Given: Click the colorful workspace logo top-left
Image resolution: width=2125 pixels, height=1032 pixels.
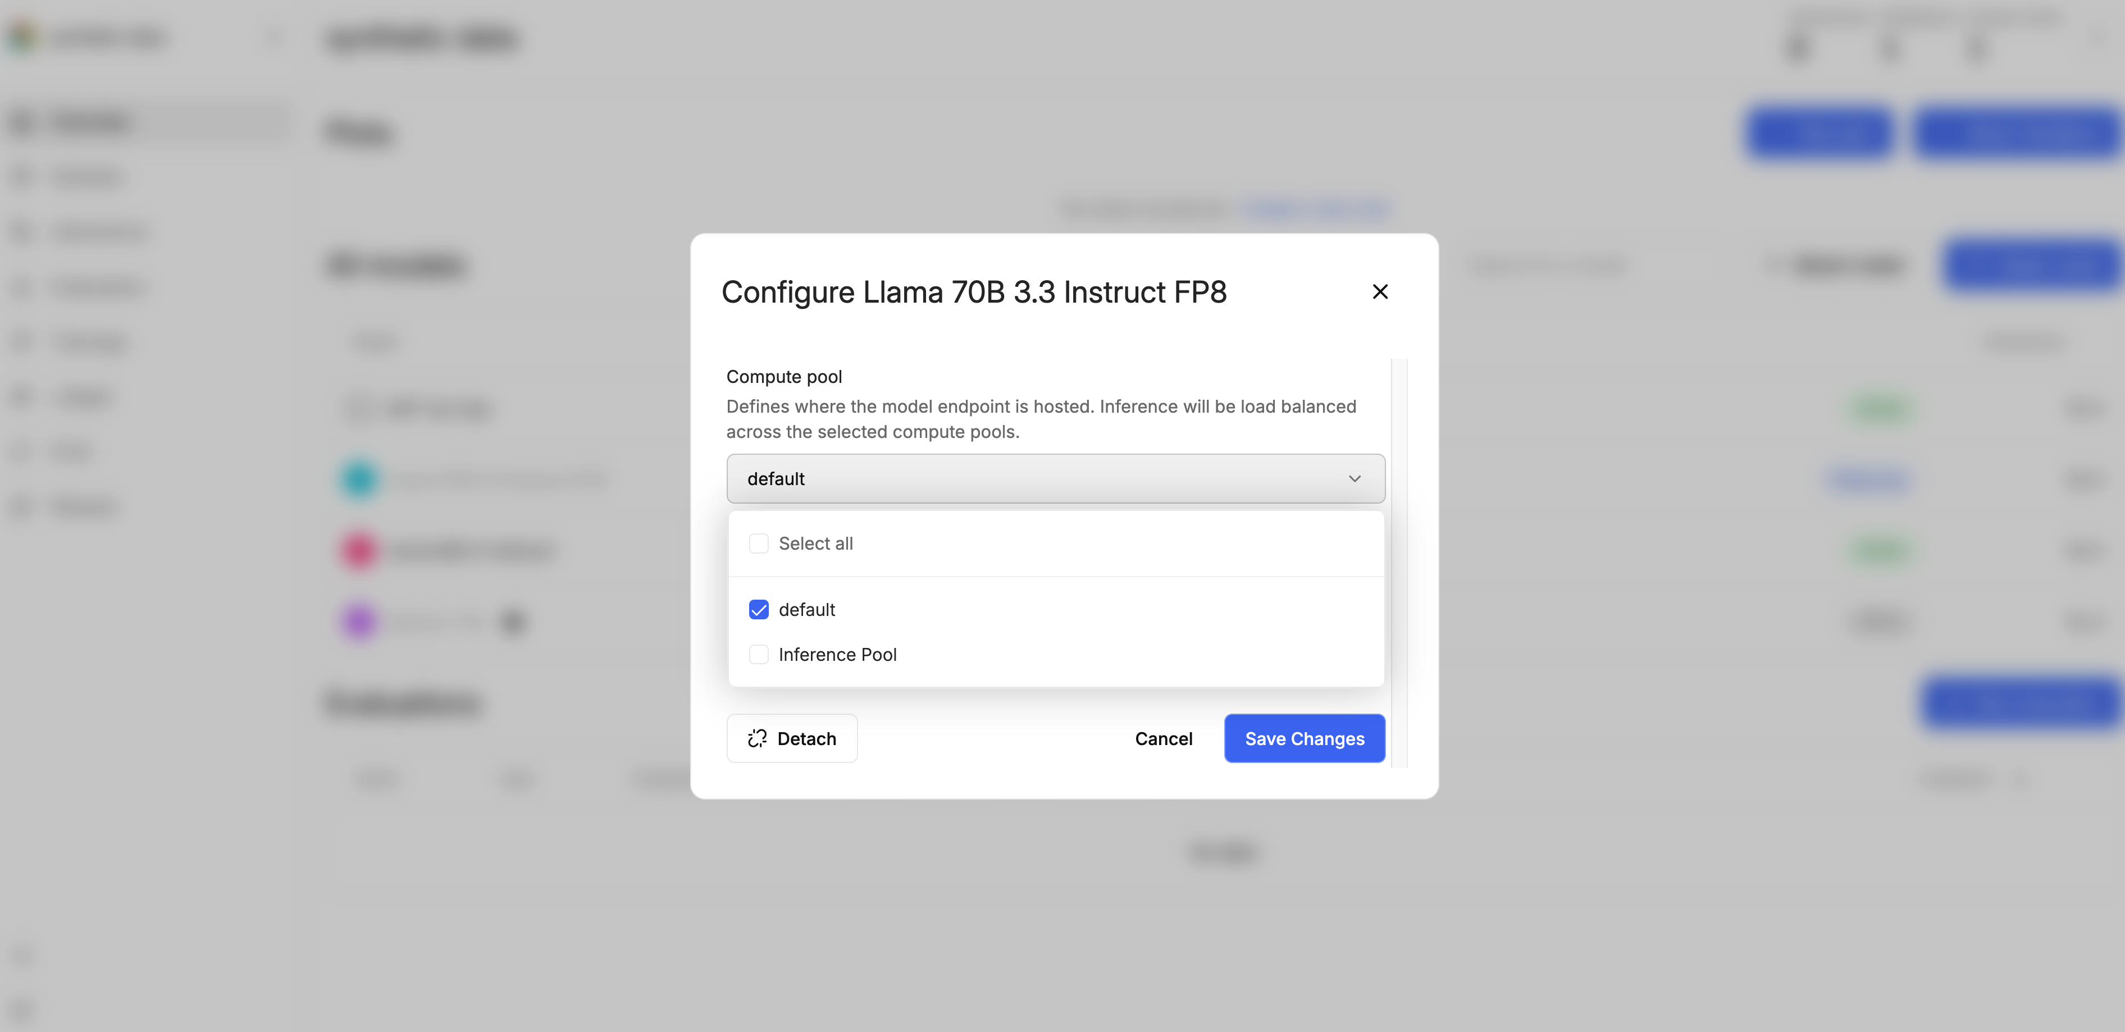Looking at the screenshot, I should click(x=23, y=38).
